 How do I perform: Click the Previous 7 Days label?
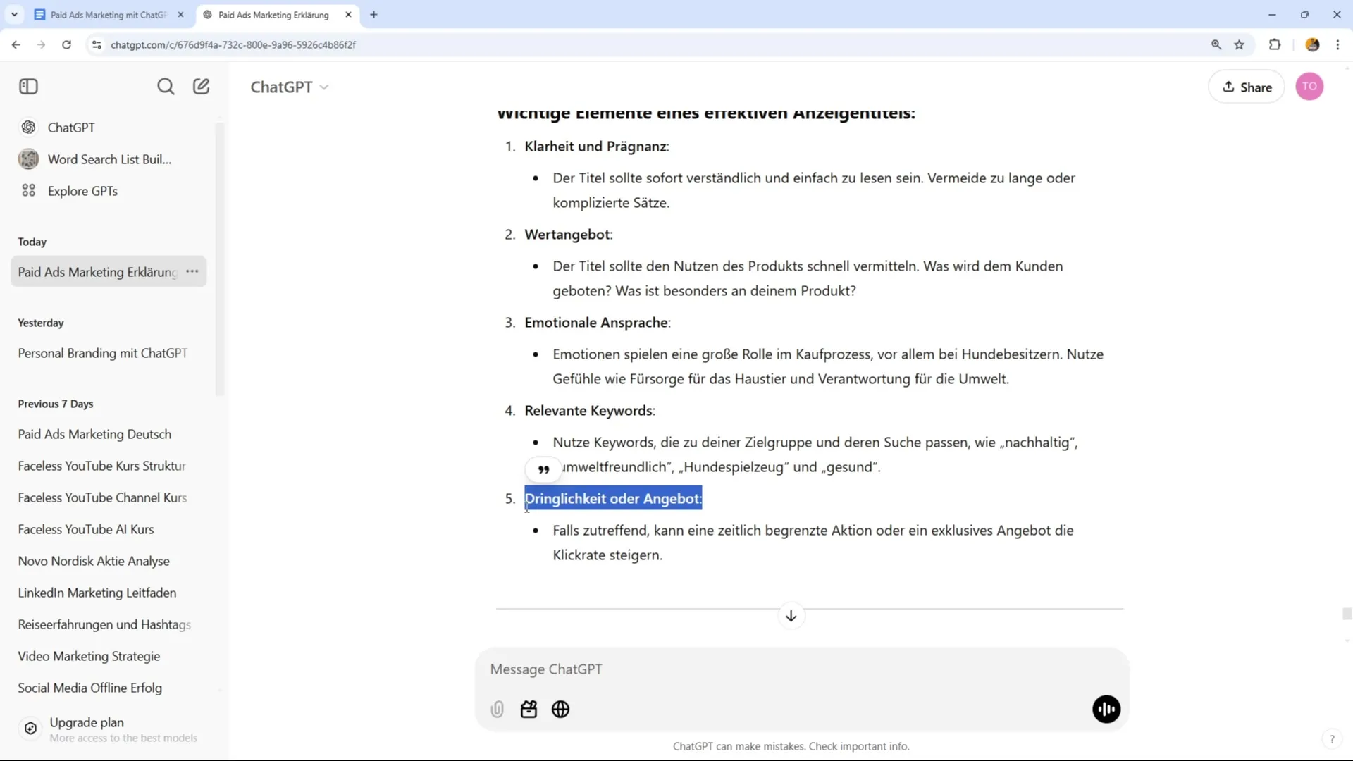pyautogui.click(x=56, y=404)
